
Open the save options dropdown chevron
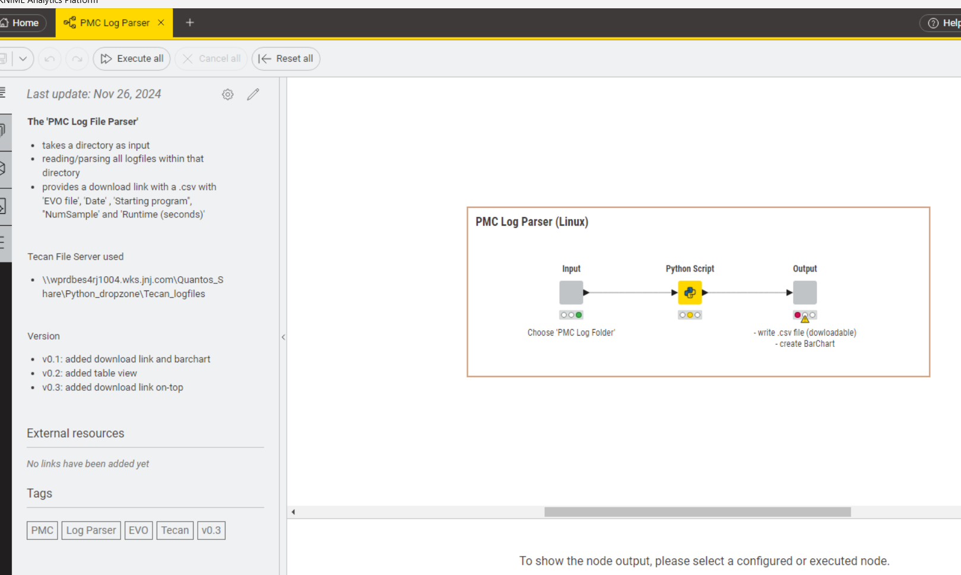tap(24, 58)
